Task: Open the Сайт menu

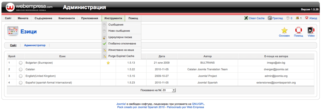Action: tap(8, 18)
